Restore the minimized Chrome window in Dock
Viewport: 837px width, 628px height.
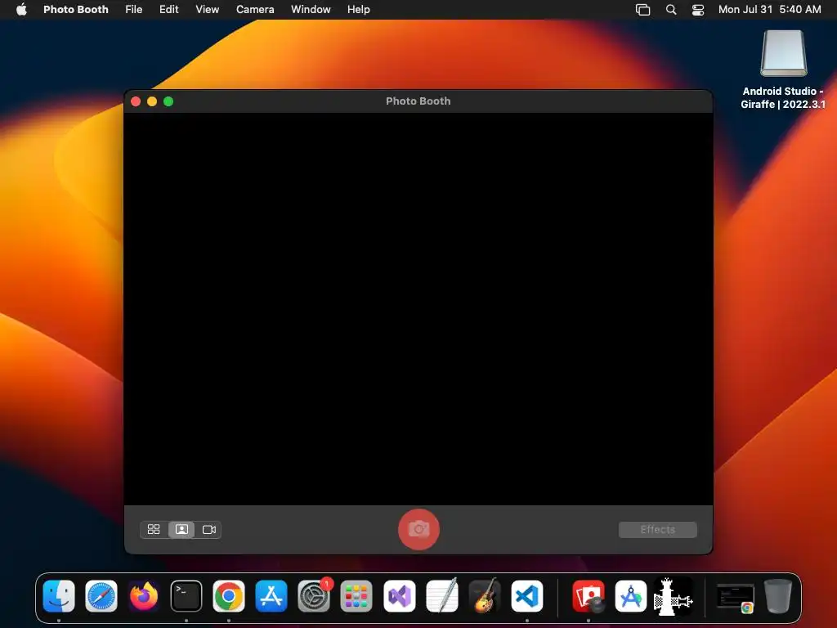point(735,597)
